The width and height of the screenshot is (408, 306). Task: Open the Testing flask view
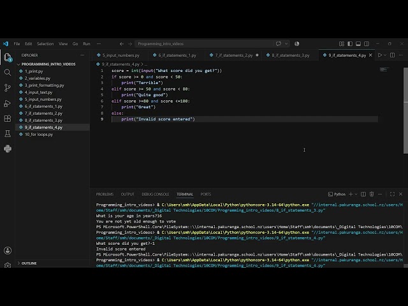[8, 134]
